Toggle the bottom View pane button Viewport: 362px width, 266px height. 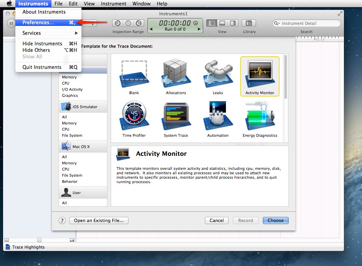[x=222, y=23]
